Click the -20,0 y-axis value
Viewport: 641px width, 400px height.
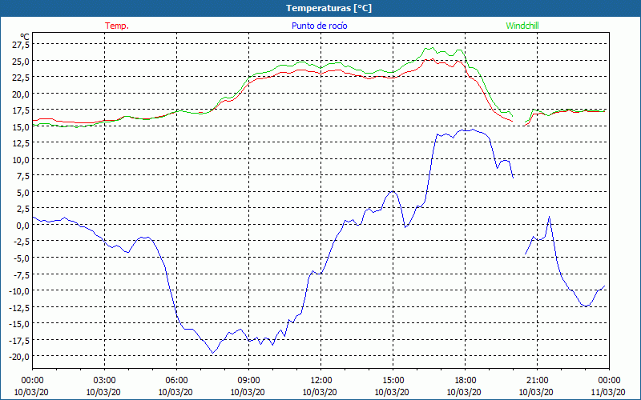[x=19, y=356]
